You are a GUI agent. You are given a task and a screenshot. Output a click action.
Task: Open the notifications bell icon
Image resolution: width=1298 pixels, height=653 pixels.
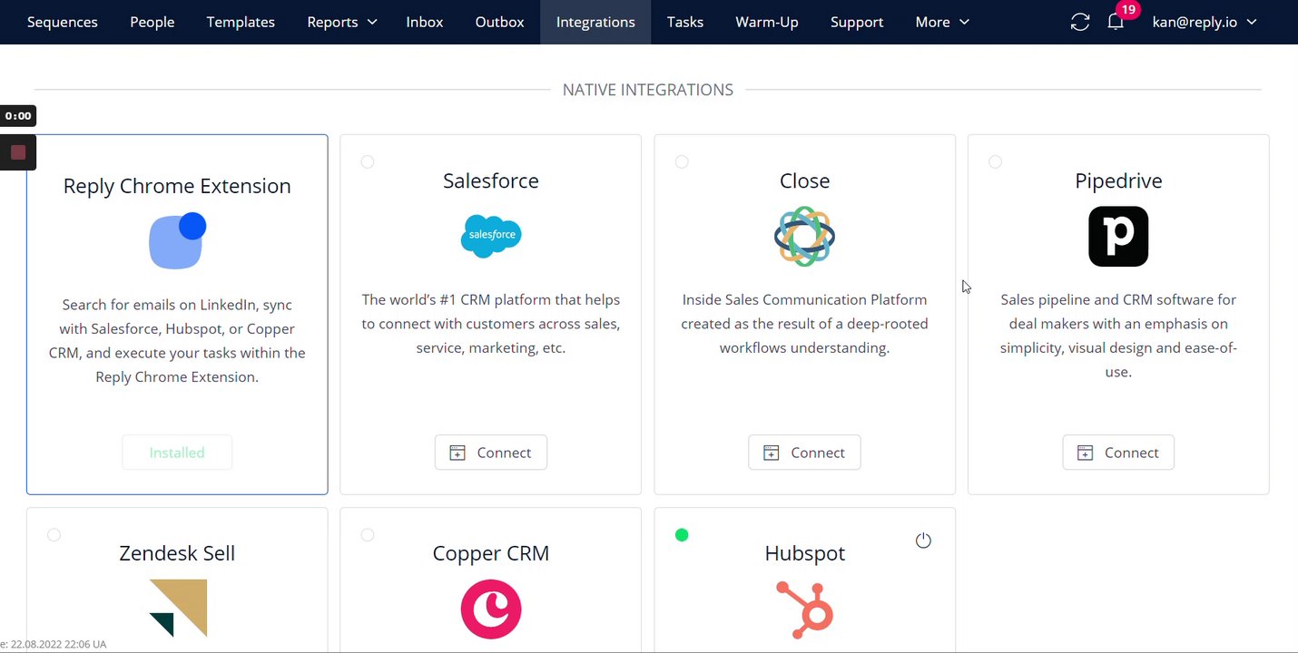pos(1116,22)
